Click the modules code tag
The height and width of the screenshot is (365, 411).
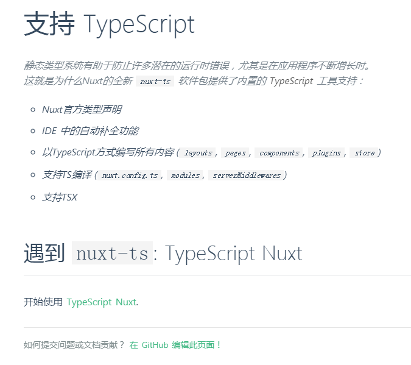185,175
